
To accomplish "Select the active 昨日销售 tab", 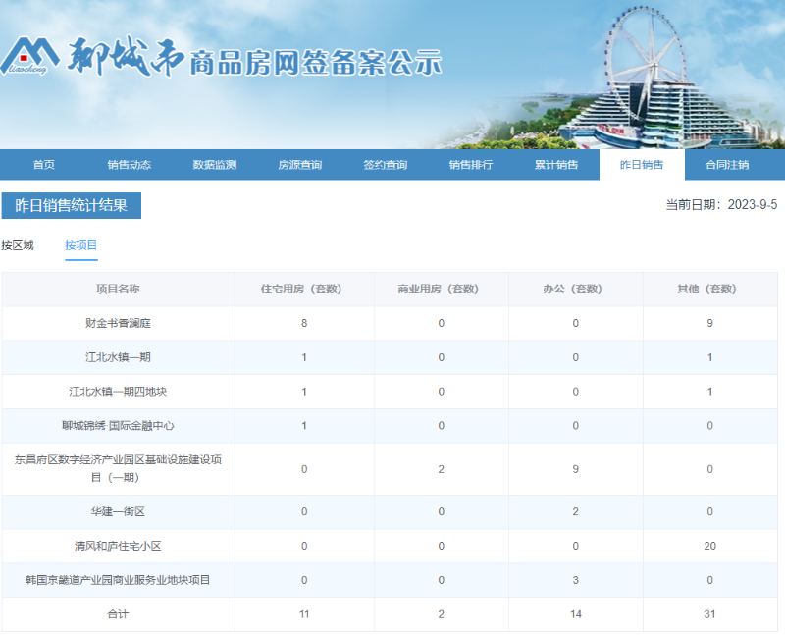I will [x=642, y=165].
